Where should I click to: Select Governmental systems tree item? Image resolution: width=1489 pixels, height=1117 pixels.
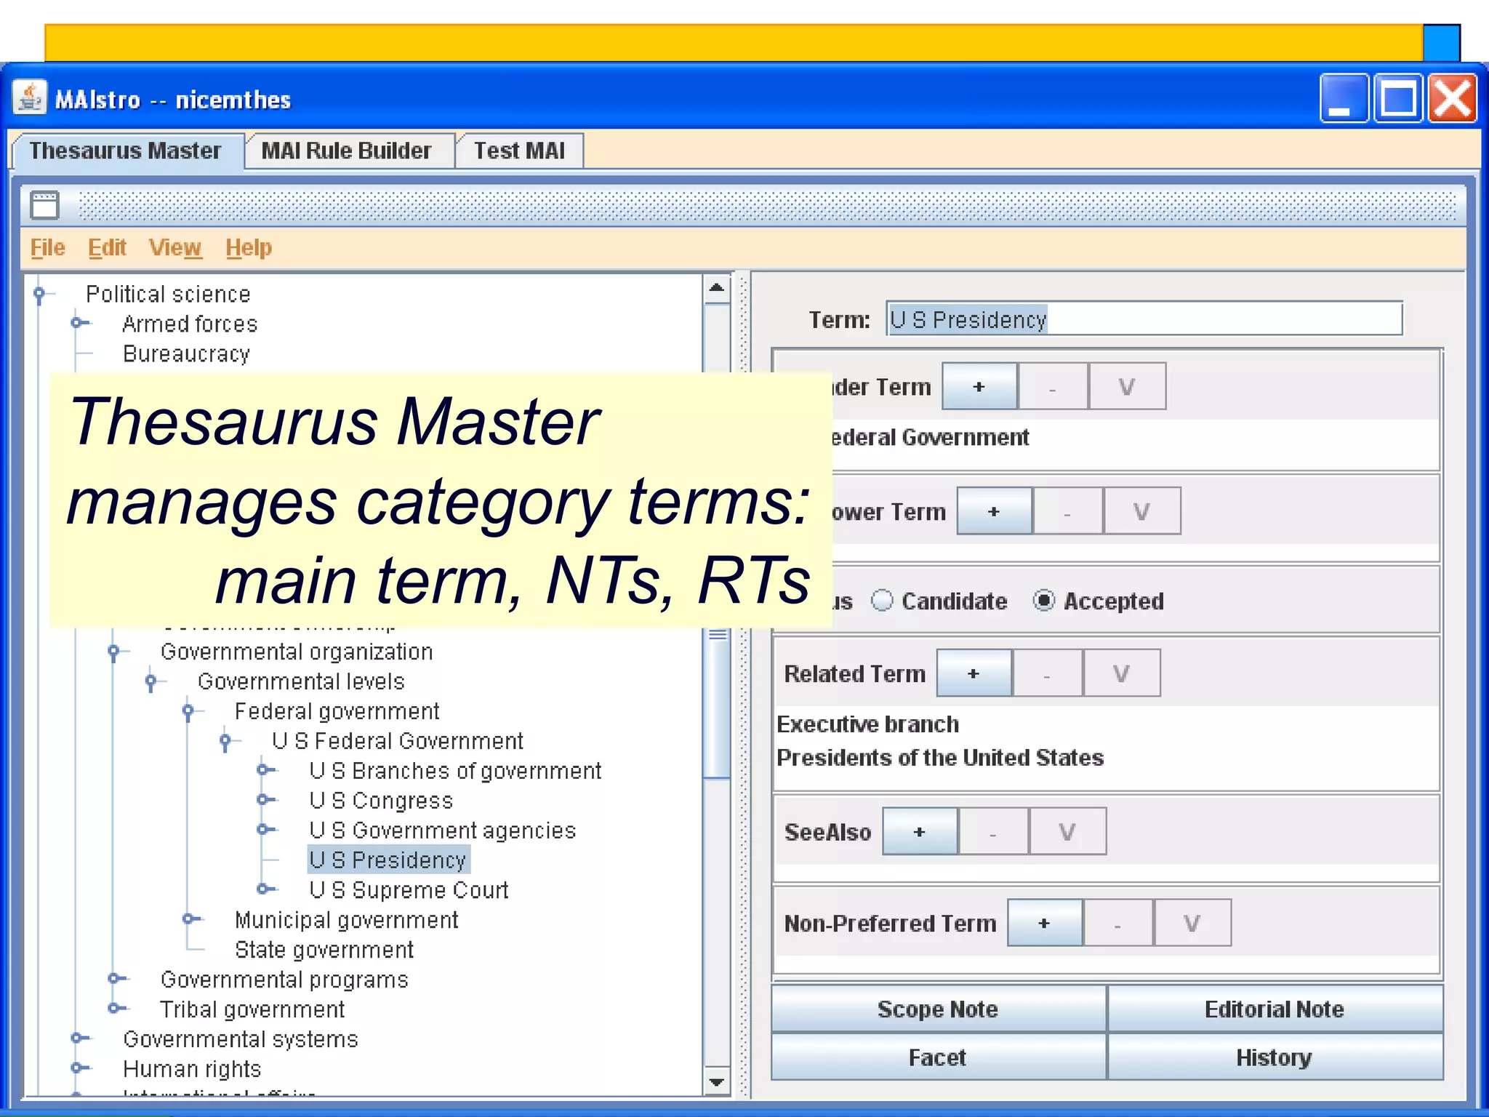(x=241, y=1038)
